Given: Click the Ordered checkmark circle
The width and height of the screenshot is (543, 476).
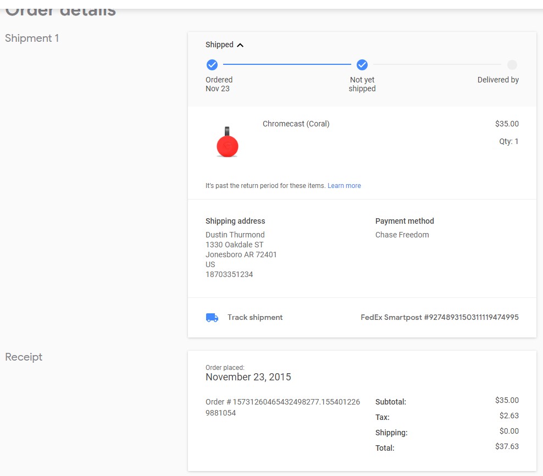Looking at the screenshot, I should click(x=212, y=65).
